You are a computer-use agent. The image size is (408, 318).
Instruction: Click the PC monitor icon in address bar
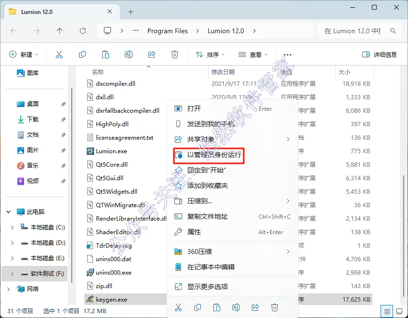pos(107,31)
